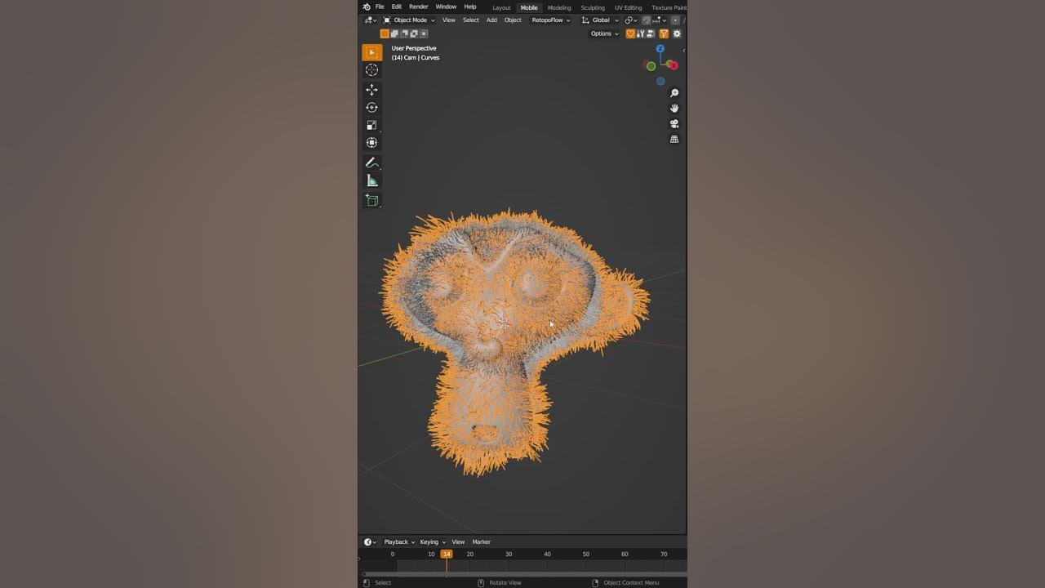Open the viewport Add menu
The width and height of the screenshot is (1045, 588).
pos(491,20)
